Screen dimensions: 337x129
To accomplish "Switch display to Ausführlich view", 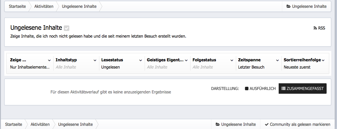I will [260, 89].
